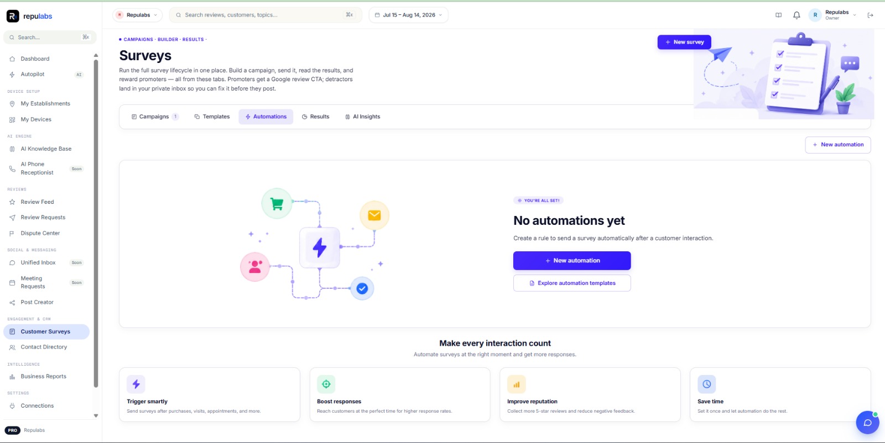
Task: Click the Surveys page heading
Action: click(x=145, y=56)
